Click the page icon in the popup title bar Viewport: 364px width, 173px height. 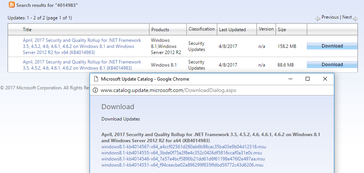(96, 79)
